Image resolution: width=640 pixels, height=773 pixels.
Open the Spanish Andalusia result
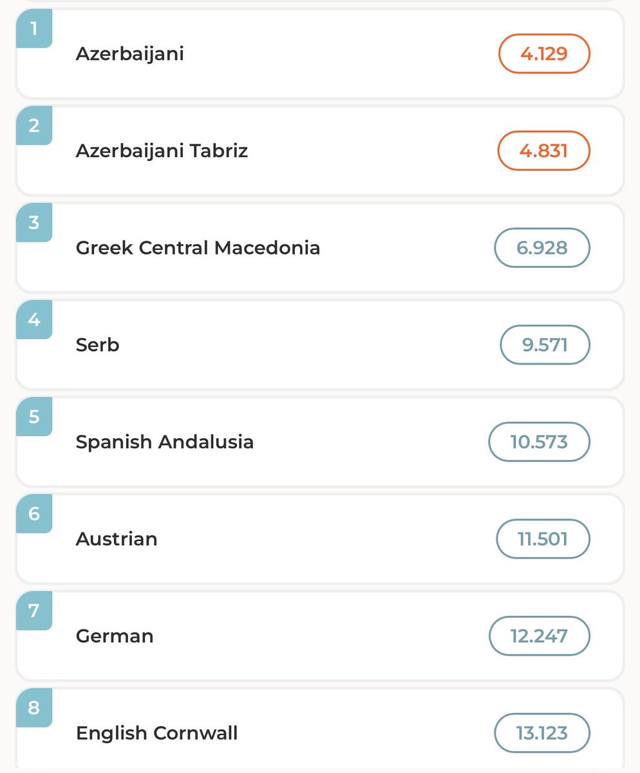pyautogui.click(x=320, y=441)
